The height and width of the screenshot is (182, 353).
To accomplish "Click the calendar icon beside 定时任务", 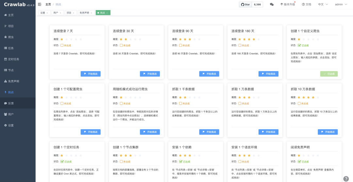I will coord(6,59).
